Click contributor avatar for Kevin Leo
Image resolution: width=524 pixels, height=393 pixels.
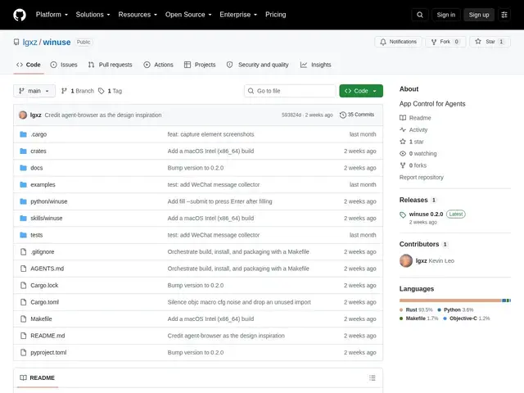(x=406, y=260)
